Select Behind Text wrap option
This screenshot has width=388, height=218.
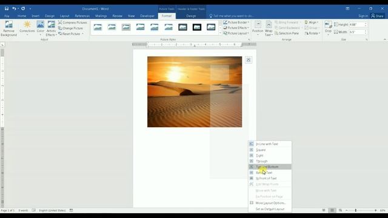click(270, 173)
